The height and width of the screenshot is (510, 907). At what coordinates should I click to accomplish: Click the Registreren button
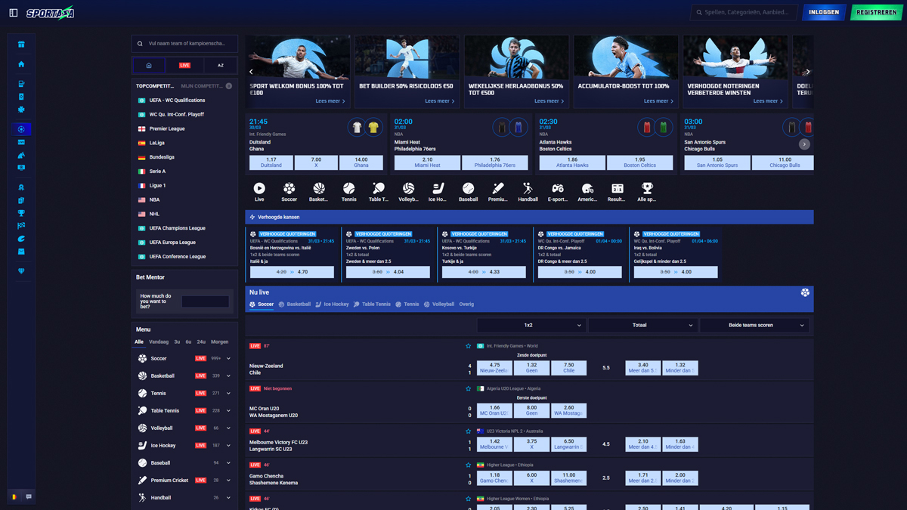[876, 13]
